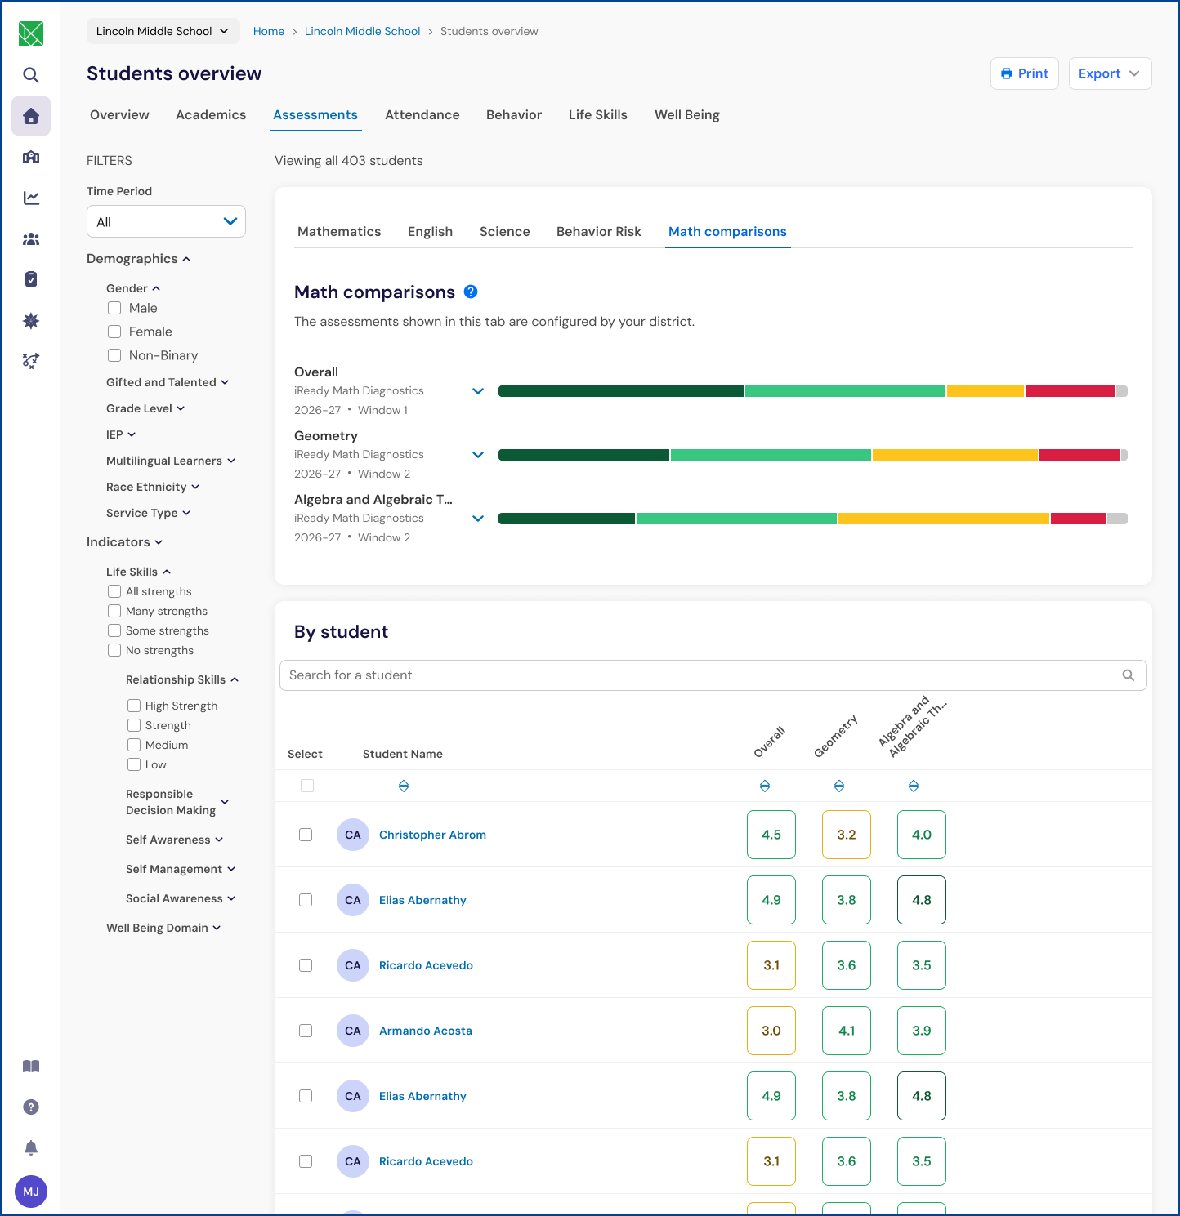Select Christopher Abrom's row checkbox
The height and width of the screenshot is (1216, 1180).
(306, 835)
